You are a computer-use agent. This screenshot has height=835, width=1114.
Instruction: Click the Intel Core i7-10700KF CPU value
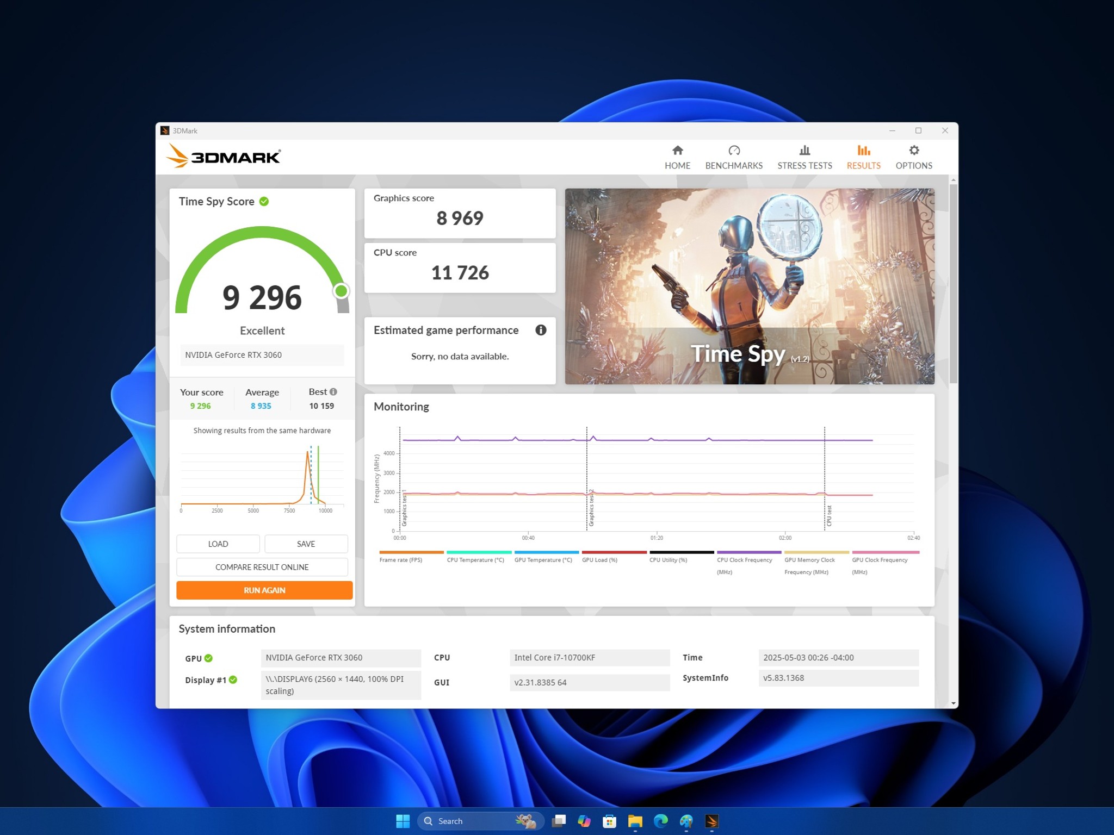[590, 657]
